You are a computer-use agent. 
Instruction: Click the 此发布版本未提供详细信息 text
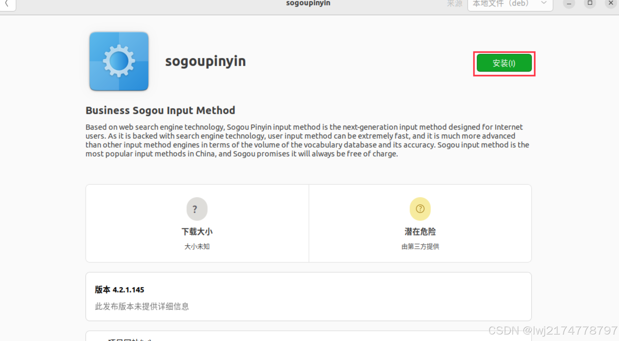click(142, 306)
